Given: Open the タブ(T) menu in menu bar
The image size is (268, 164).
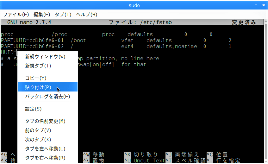Looking at the screenshot, I should point(63,15).
